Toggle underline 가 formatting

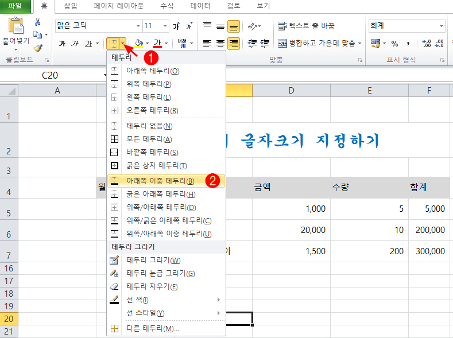click(x=88, y=44)
